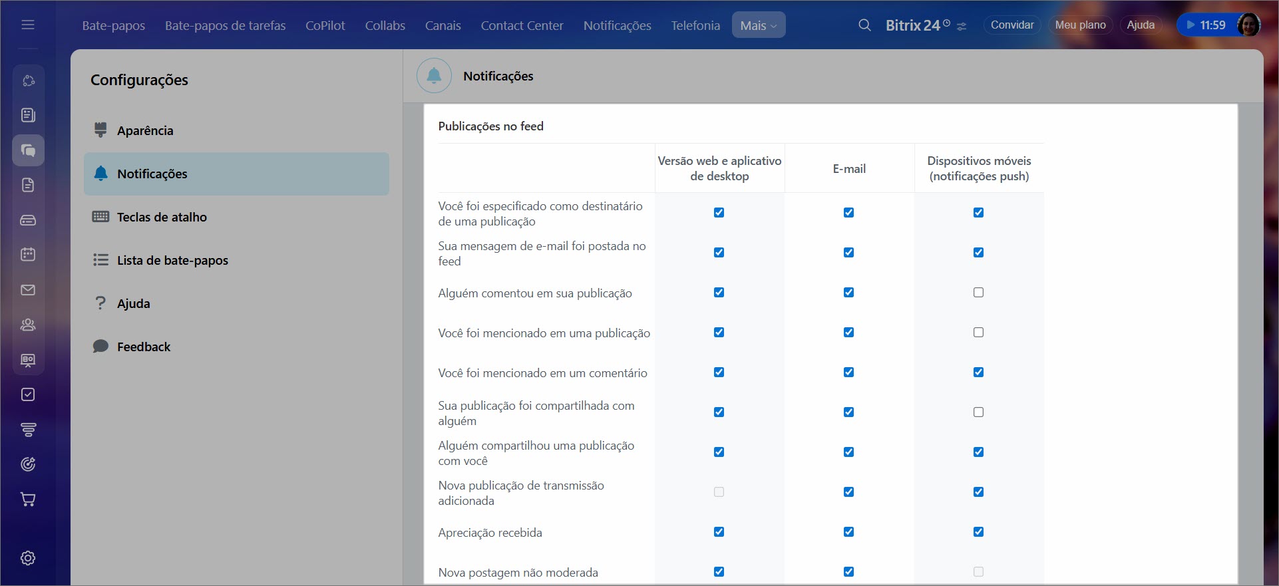This screenshot has height=586, width=1279.
Task: Uncheck e-mail for 'Apreciação recebida'
Action: click(848, 532)
